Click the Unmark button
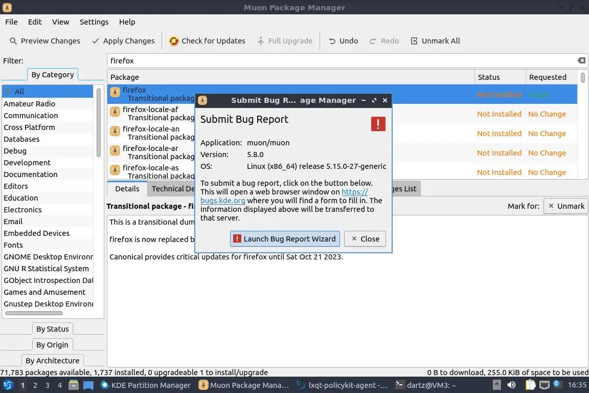This screenshot has height=393, width=589. click(x=565, y=206)
